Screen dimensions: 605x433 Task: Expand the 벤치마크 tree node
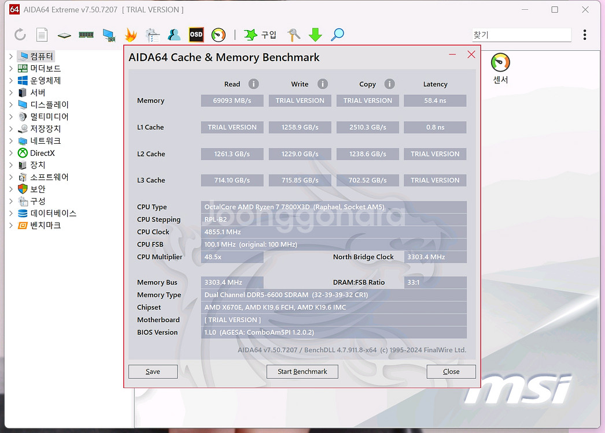[x=10, y=225]
